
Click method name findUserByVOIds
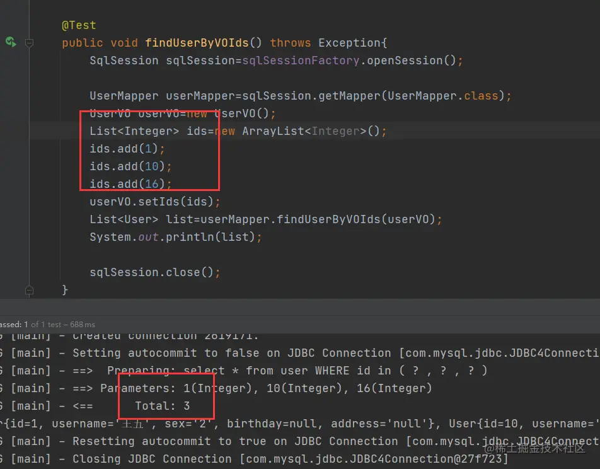[x=197, y=42]
